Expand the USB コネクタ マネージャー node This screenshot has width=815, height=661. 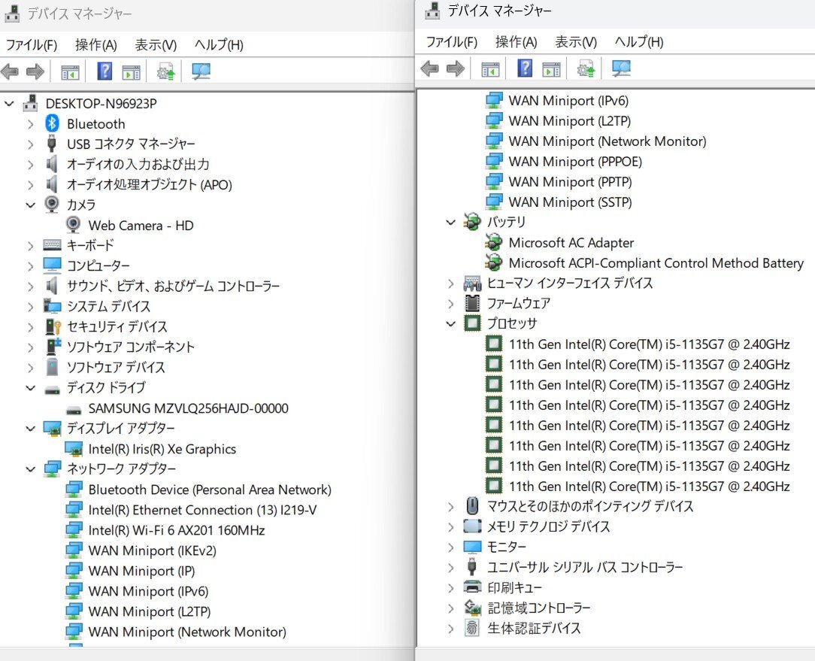30,144
